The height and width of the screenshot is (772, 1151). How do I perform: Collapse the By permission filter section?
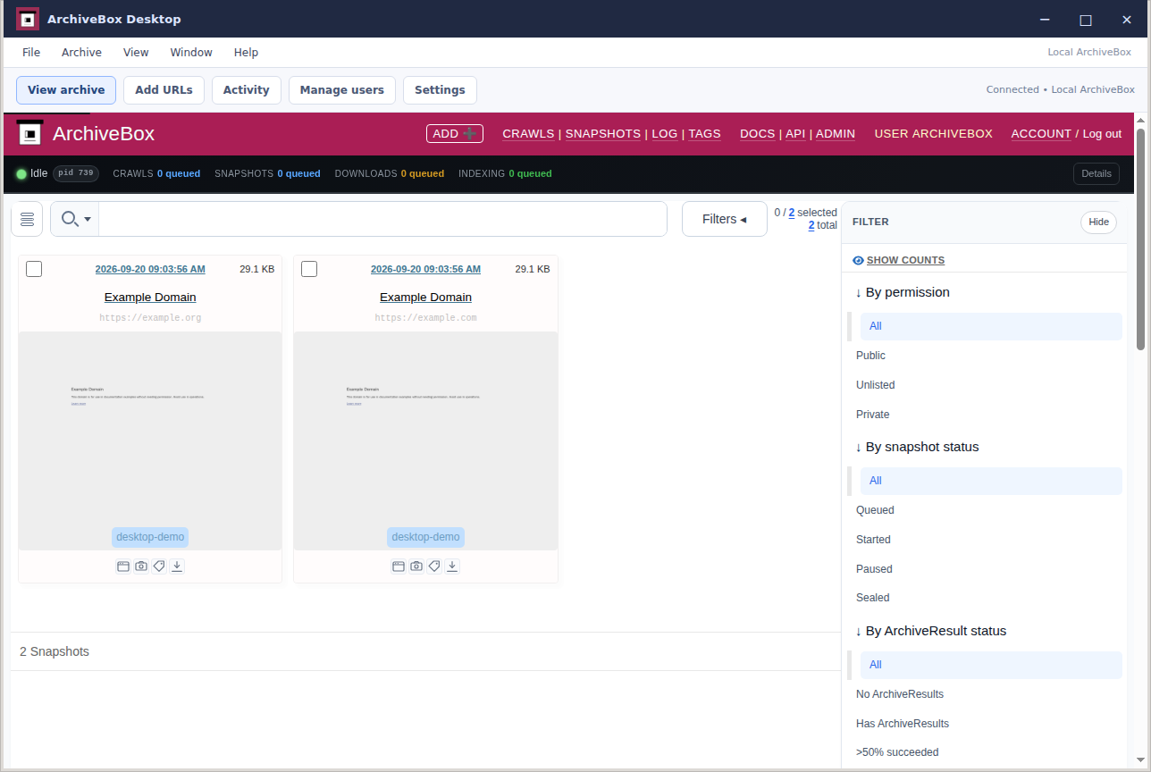point(903,292)
